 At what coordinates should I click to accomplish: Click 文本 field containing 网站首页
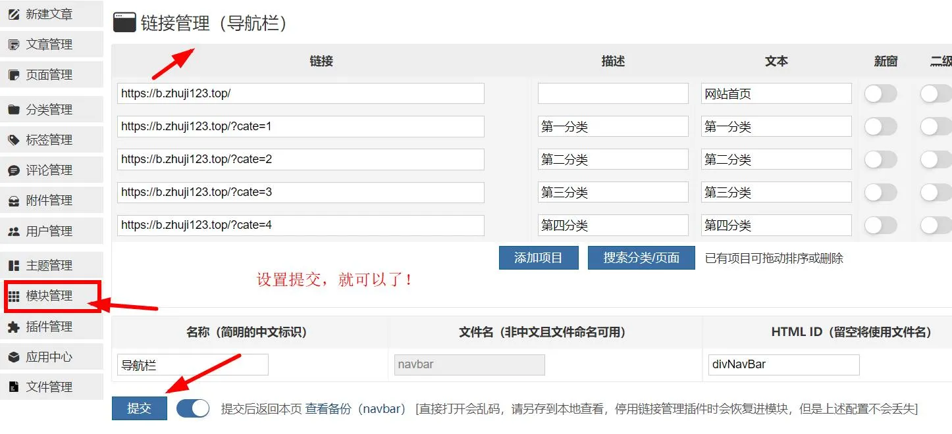[x=776, y=93]
